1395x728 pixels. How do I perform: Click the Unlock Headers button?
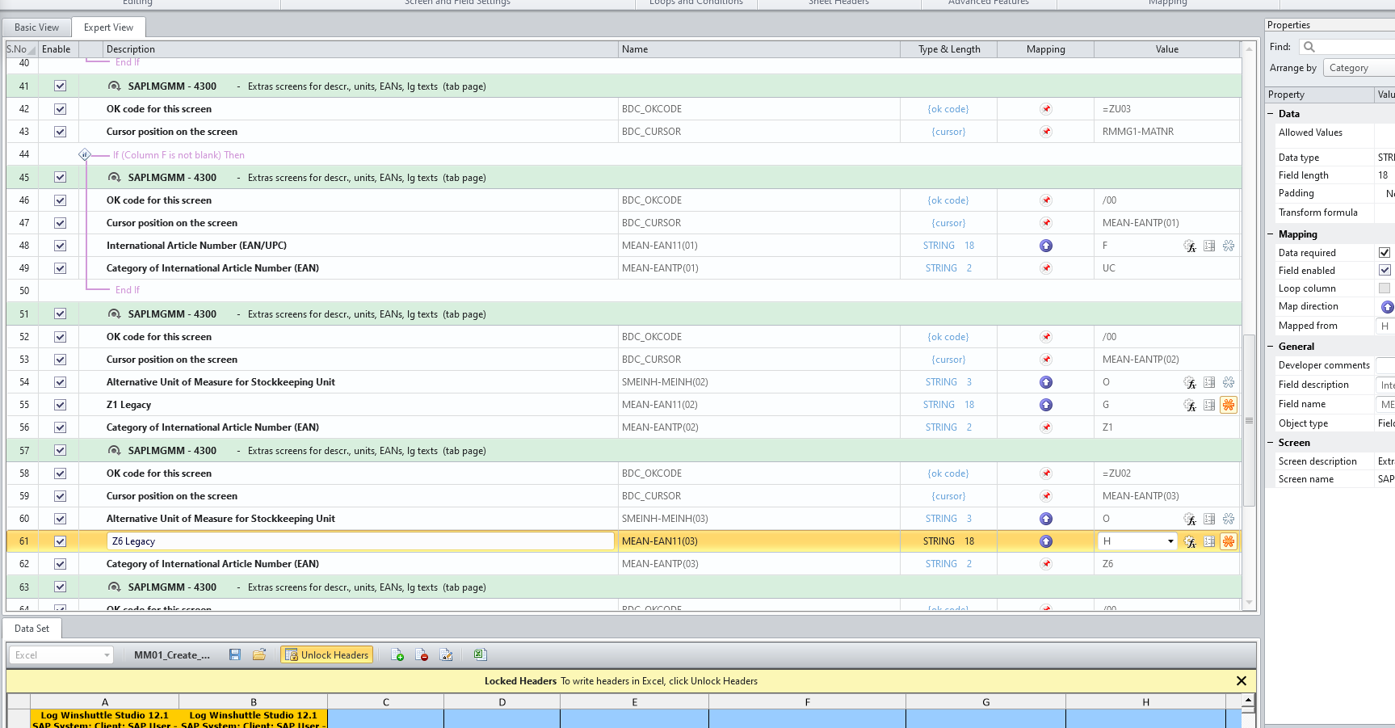coord(327,654)
